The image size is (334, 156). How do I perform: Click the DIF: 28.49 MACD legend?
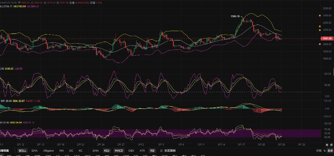(x=5, y=101)
